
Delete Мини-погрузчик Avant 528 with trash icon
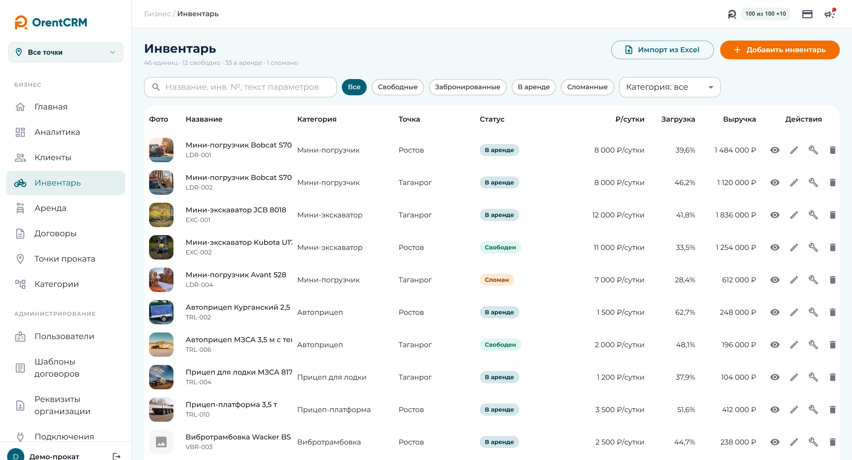click(832, 280)
